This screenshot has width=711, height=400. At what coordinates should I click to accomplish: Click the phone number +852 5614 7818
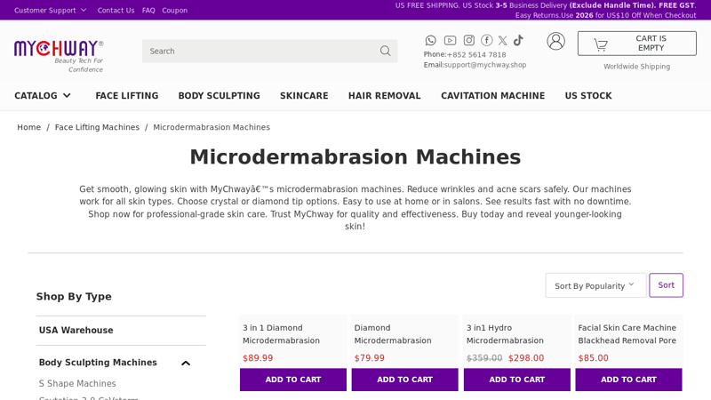pyautogui.click(x=476, y=54)
